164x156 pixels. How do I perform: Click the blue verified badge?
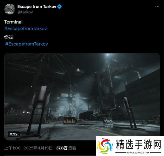pos(60,7)
